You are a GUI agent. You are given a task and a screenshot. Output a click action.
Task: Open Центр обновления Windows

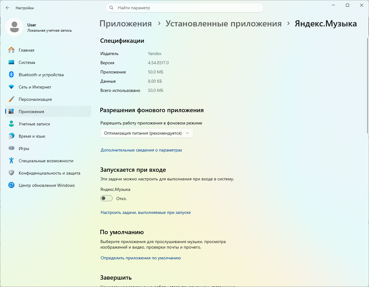(x=48, y=185)
